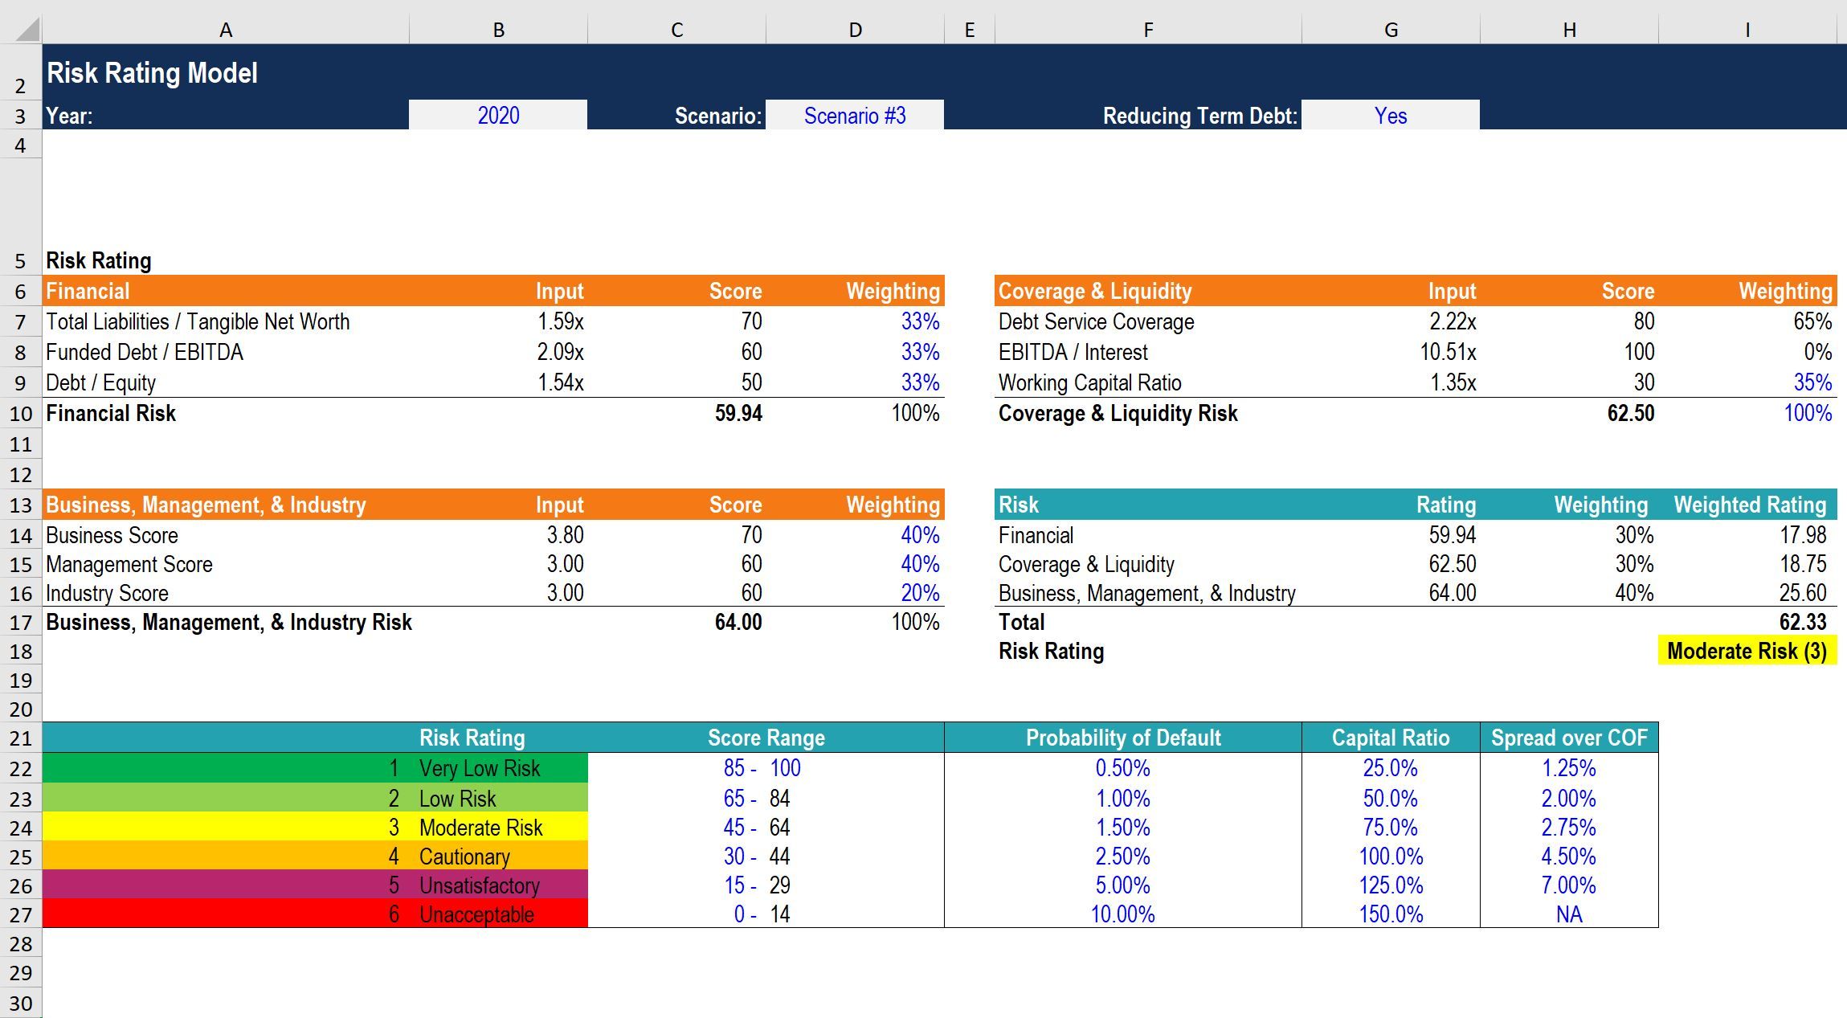Click the Business Score weighting 40% cell
The width and height of the screenshot is (1847, 1018).
coord(919,535)
